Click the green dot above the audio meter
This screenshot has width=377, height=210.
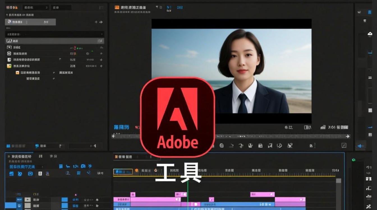coord(354,160)
